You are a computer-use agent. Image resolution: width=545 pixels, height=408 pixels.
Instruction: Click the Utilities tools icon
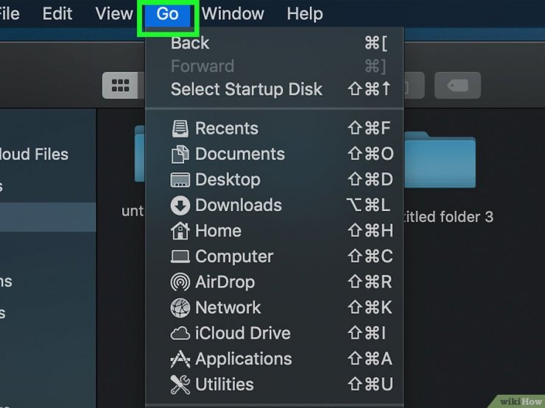(180, 384)
